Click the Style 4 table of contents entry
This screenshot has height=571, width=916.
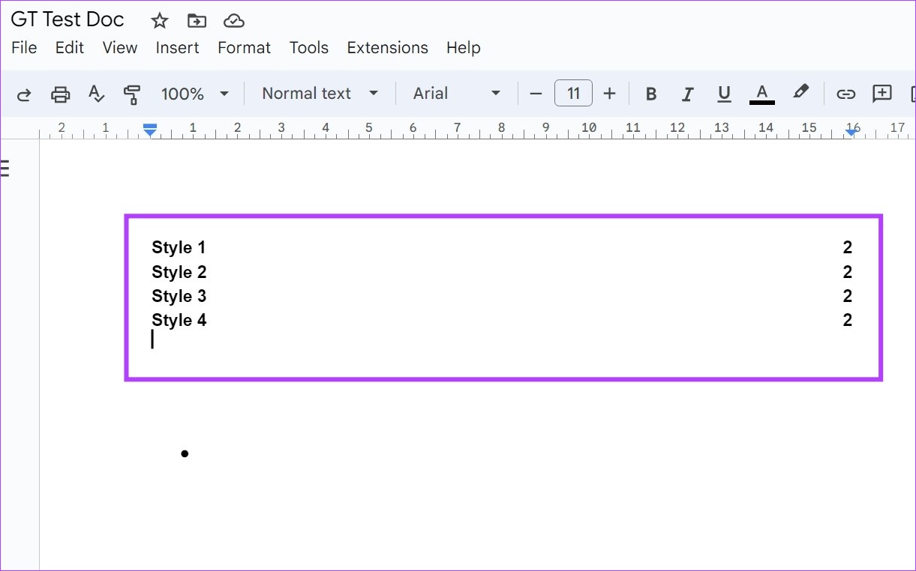[179, 320]
